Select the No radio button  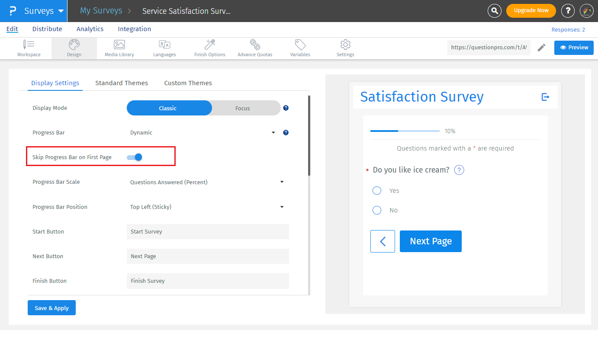point(377,210)
